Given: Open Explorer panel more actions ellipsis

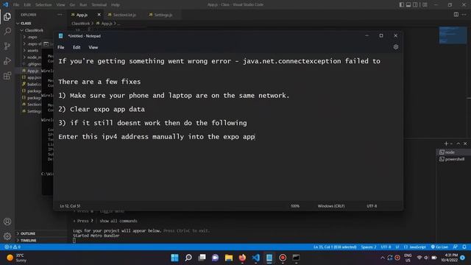Looking at the screenshot, I should [x=60, y=15].
